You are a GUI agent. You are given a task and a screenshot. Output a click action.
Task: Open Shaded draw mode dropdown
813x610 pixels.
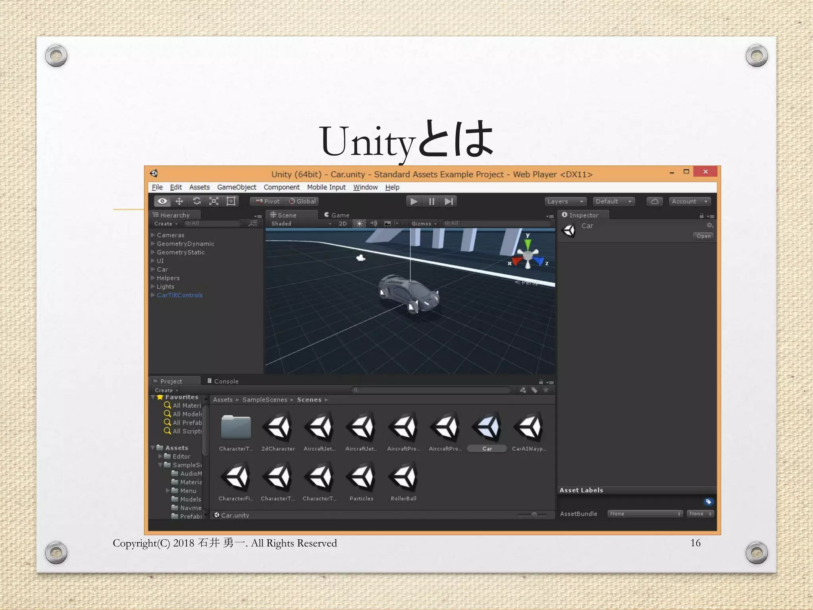click(x=301, y=224)
